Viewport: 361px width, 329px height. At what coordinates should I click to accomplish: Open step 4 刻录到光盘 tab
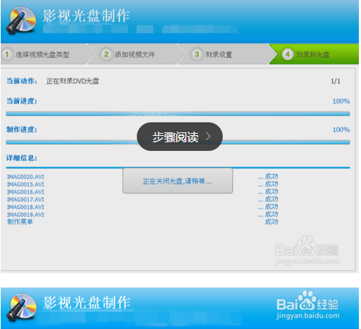coord(314,54)
